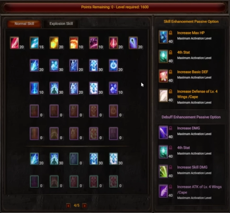This screenshot has height=213, width=230.
Task: Select the red slash skill icon at level 20
Action: (x=14, y=43)
